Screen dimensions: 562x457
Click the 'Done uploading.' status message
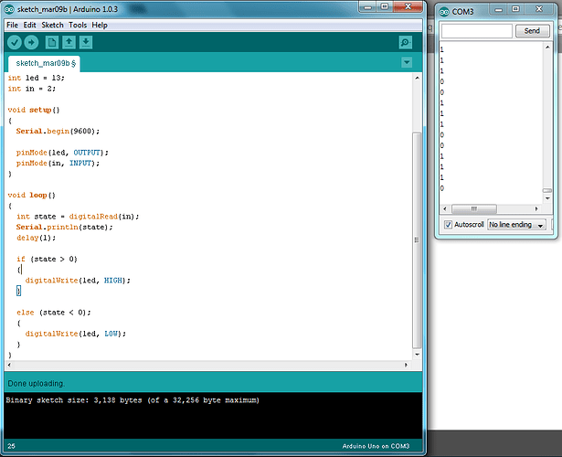click(37, 384)
